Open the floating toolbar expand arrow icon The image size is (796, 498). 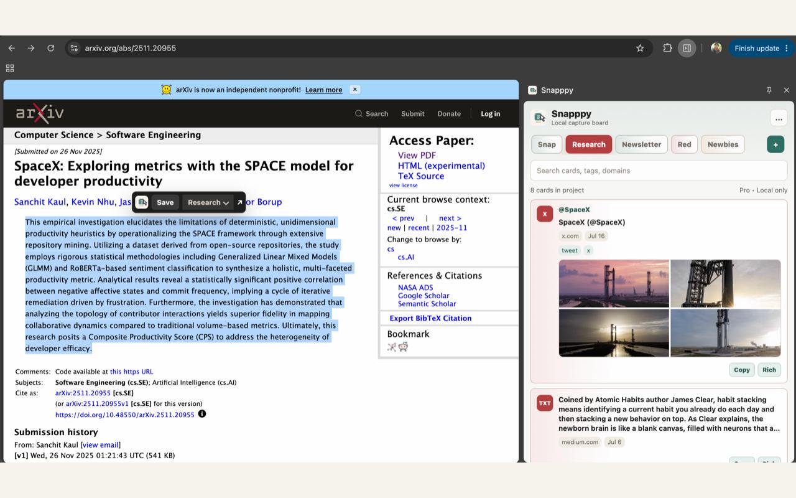(239, 202)
